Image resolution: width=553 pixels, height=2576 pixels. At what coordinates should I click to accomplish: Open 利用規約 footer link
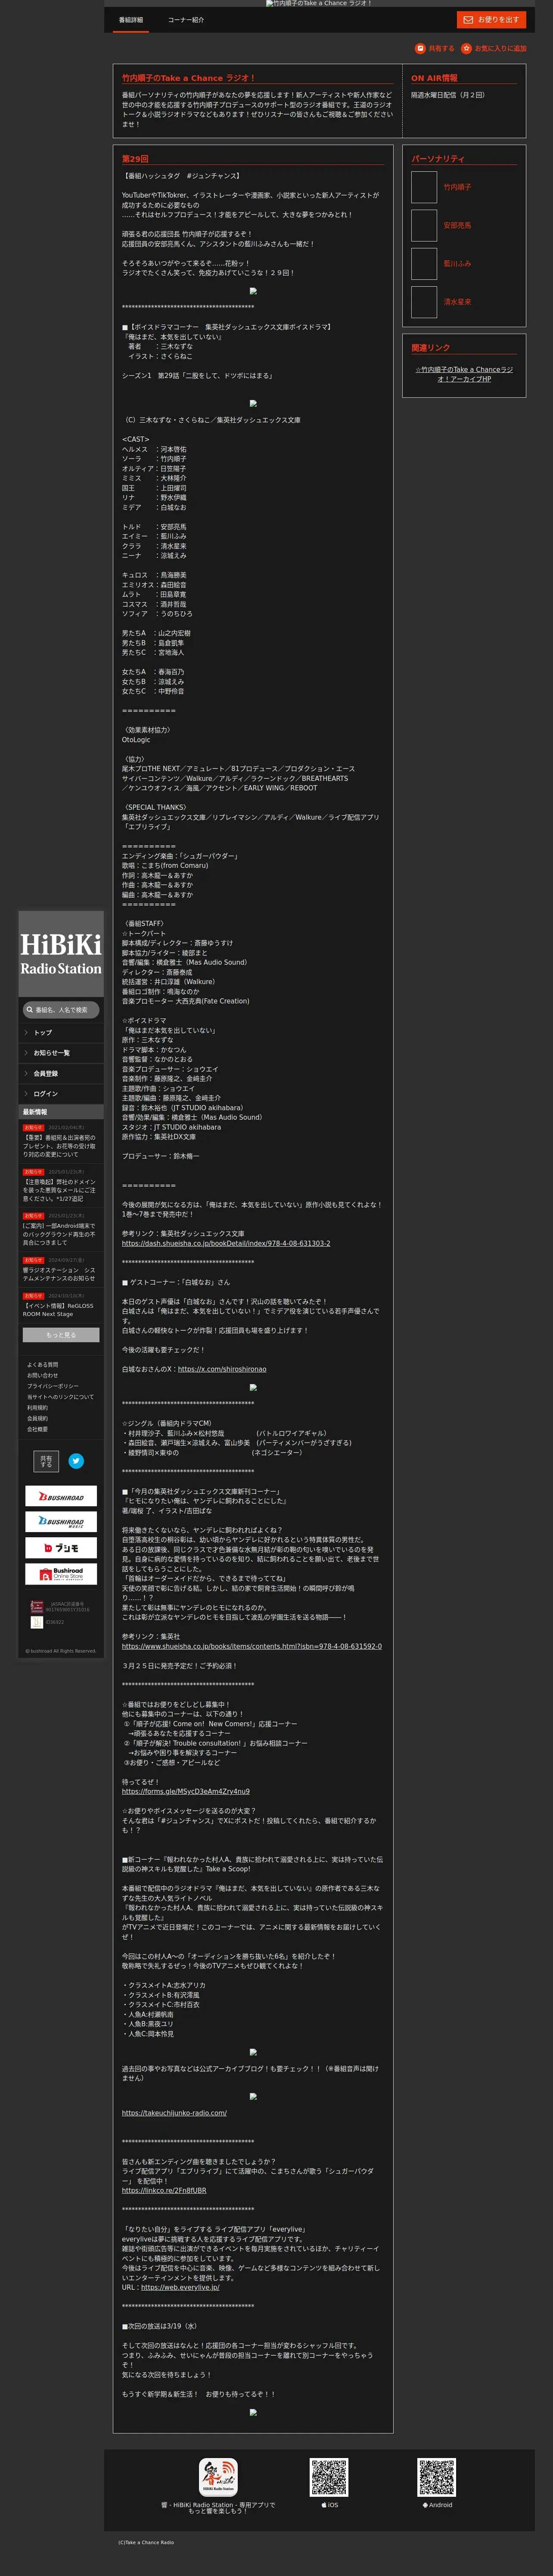(37, 1408)
